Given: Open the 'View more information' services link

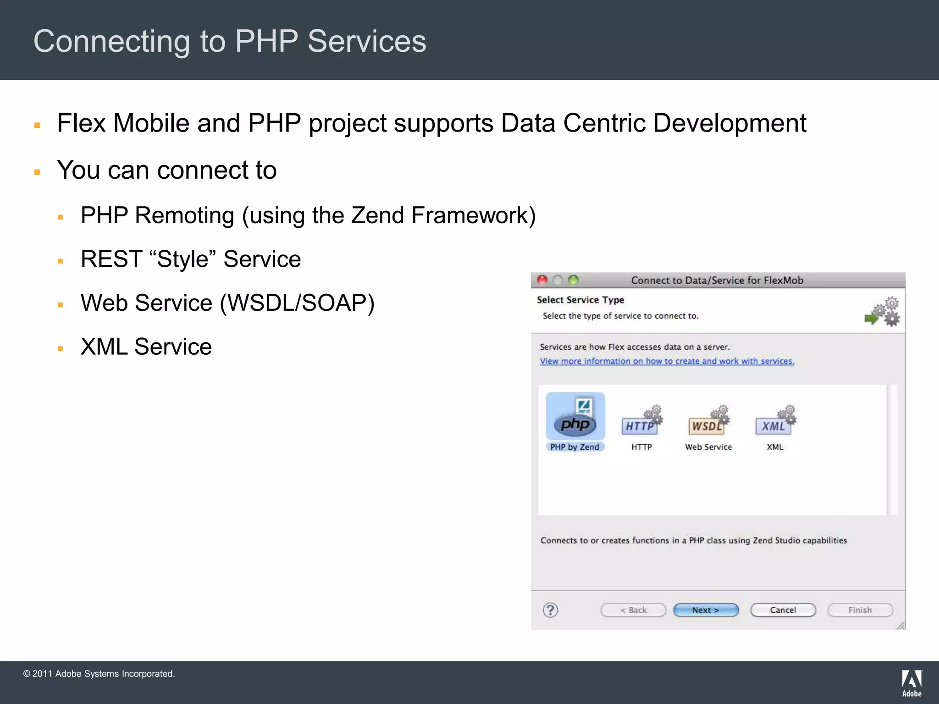Looking at the screenshot, I should click(x=667, y=361).
